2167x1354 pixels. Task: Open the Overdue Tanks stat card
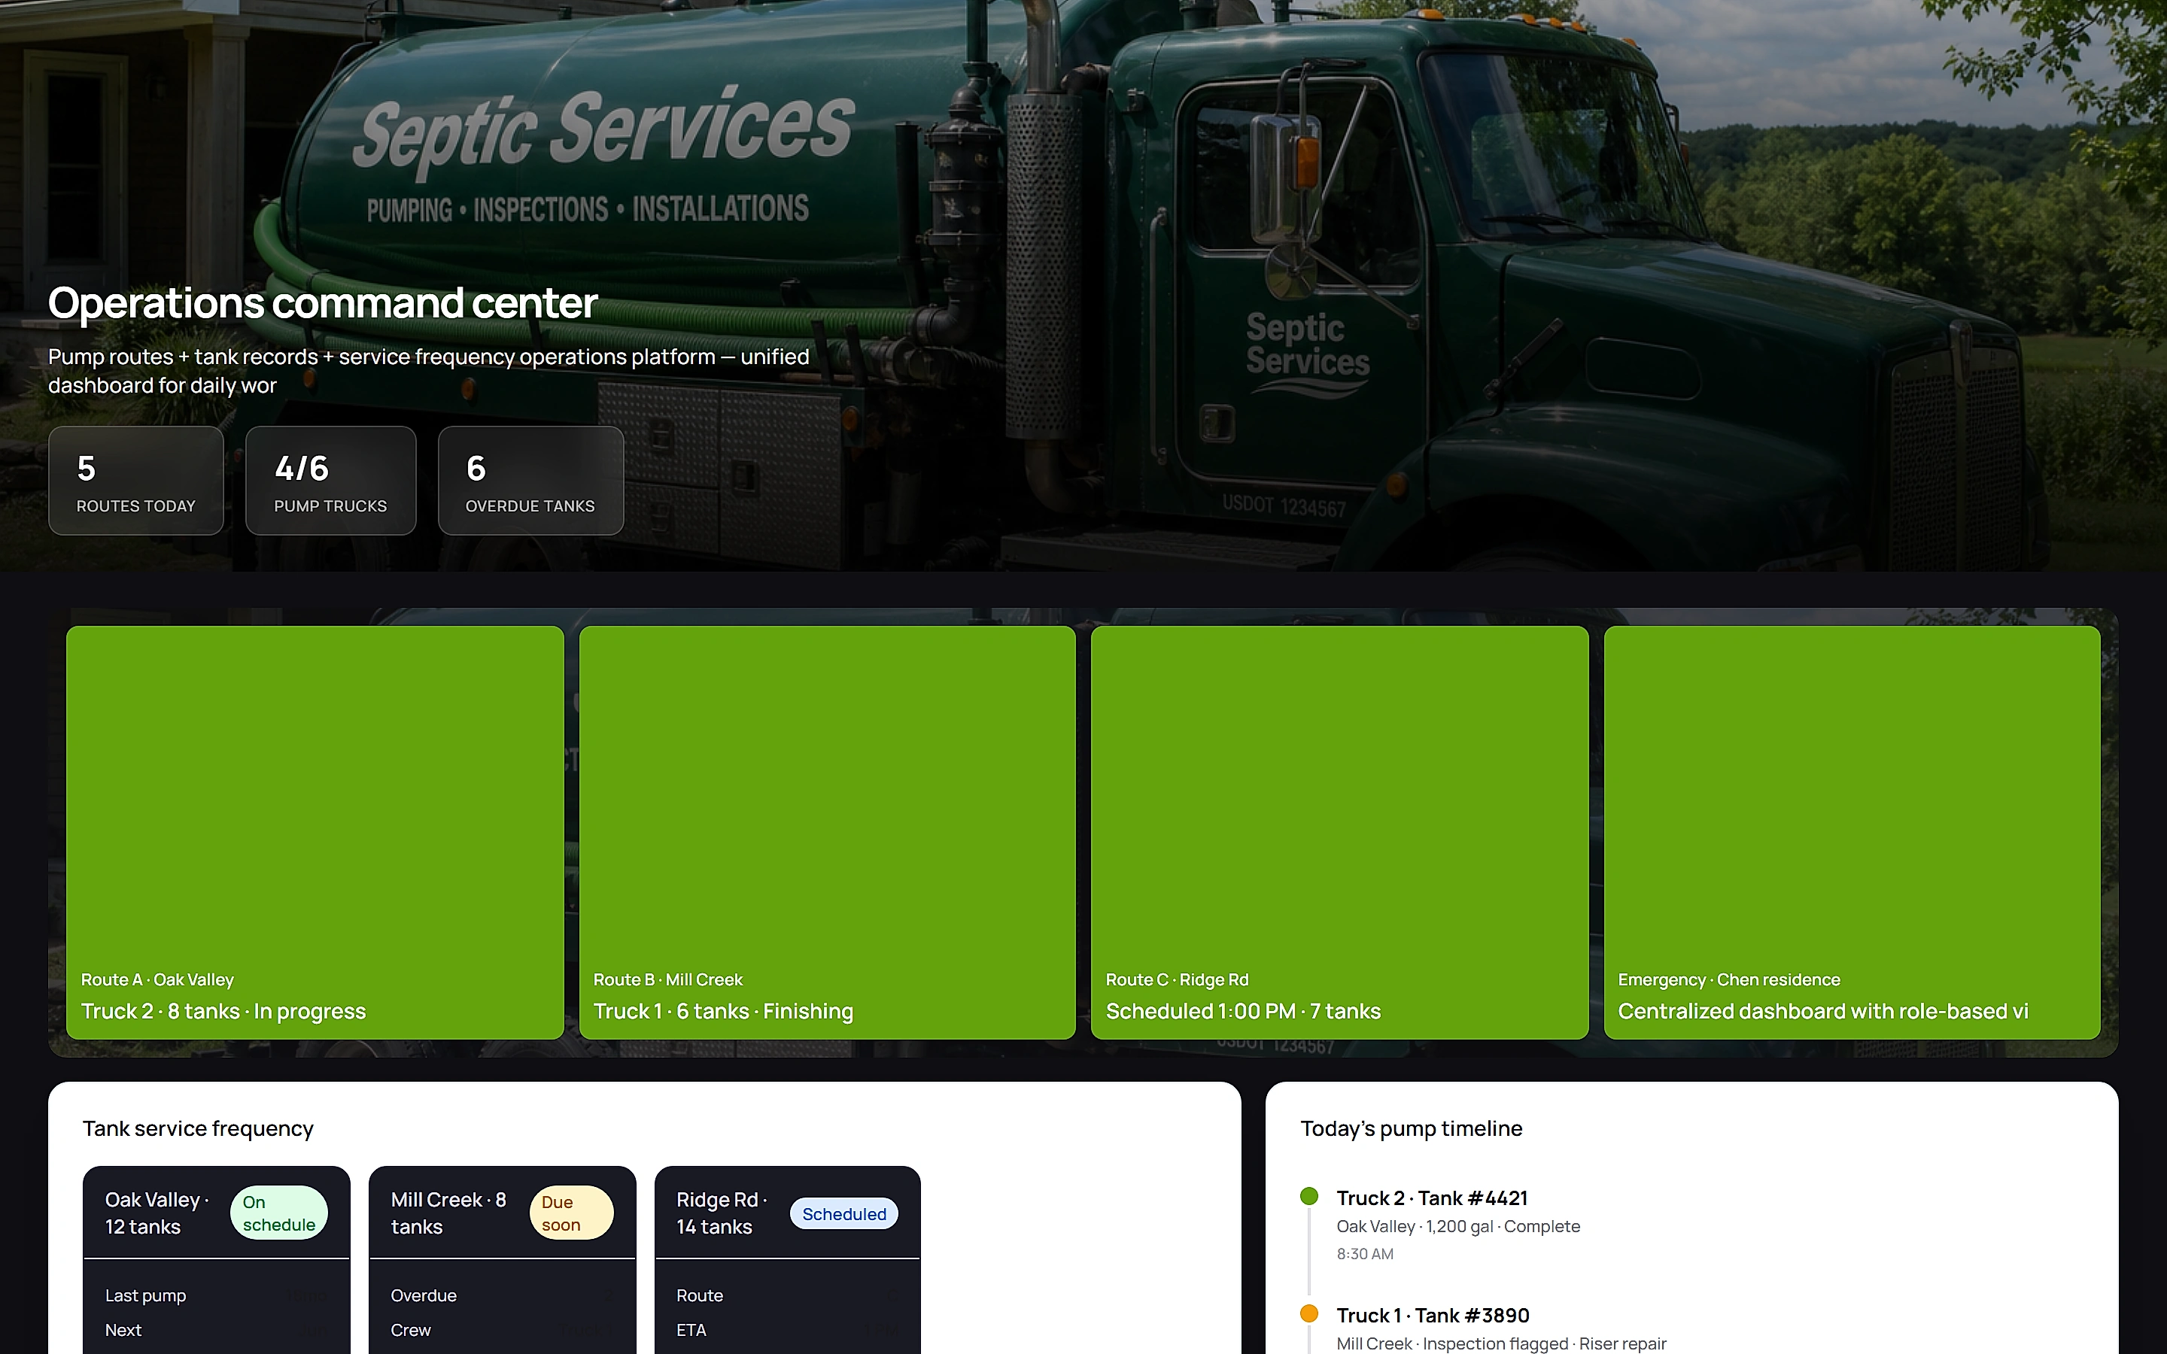[x=531, y=481]
